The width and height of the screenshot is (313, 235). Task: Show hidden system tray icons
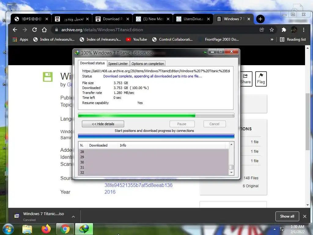point(275,229)
